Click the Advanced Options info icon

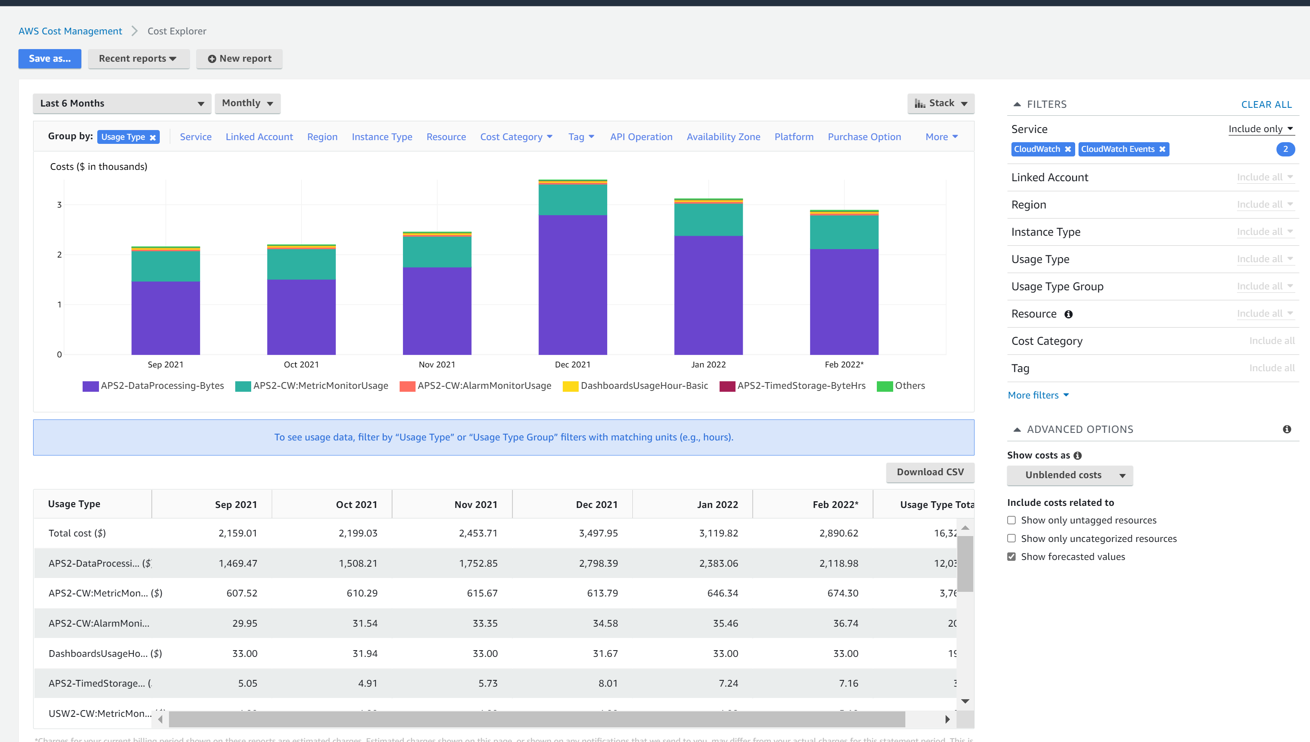tap(1287, 429)
